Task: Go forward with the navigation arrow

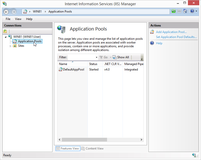Action: pos(14,12)
